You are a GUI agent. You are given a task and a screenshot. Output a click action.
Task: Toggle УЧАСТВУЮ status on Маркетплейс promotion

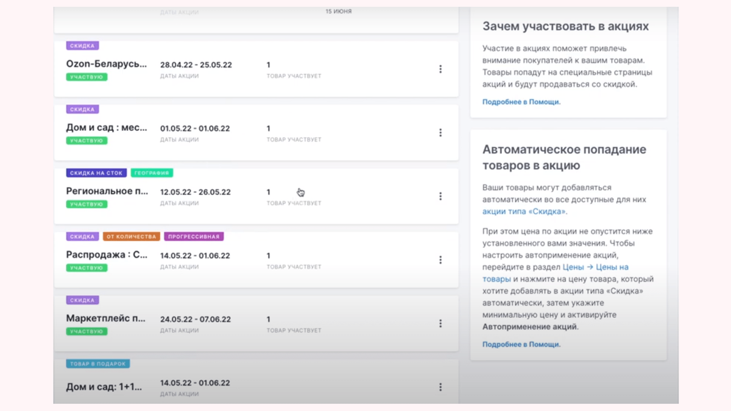pyautogui.click(x=85, y=331)
